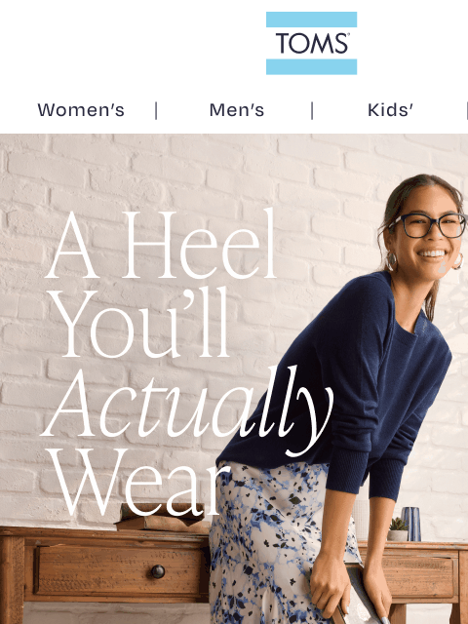Click the blue striped vase

411,524
